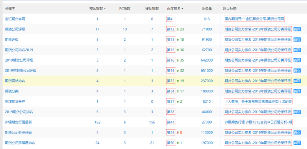Click the 收录量 value 113000

pos(207,132)
